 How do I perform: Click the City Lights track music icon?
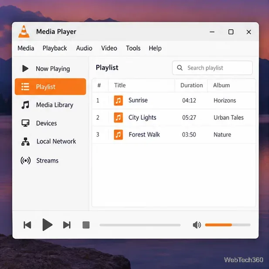point(119,118)
